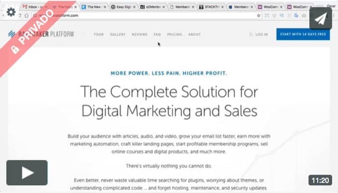The height and width of the screenshot is (193, 338).
Task: Click the camera extension icon in toolbar
Action: [x=304, y=15]
